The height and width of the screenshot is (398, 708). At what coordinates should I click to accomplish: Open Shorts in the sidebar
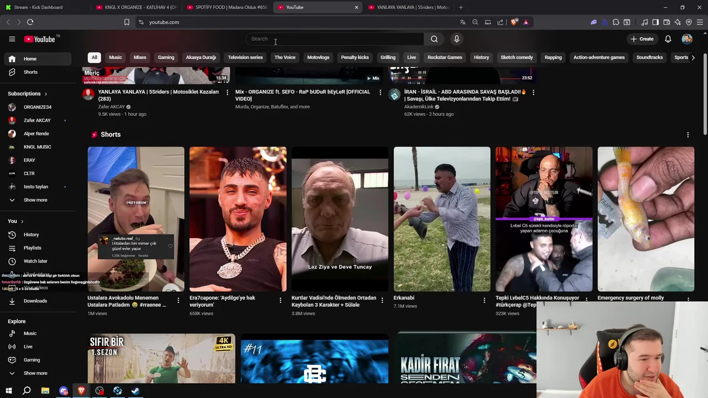38,72
